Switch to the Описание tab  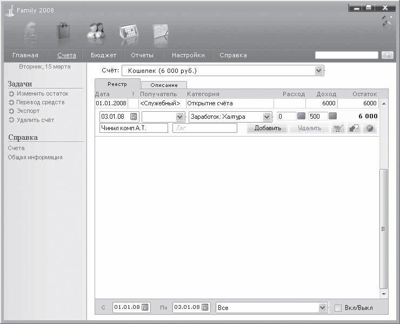coord(163,85)
